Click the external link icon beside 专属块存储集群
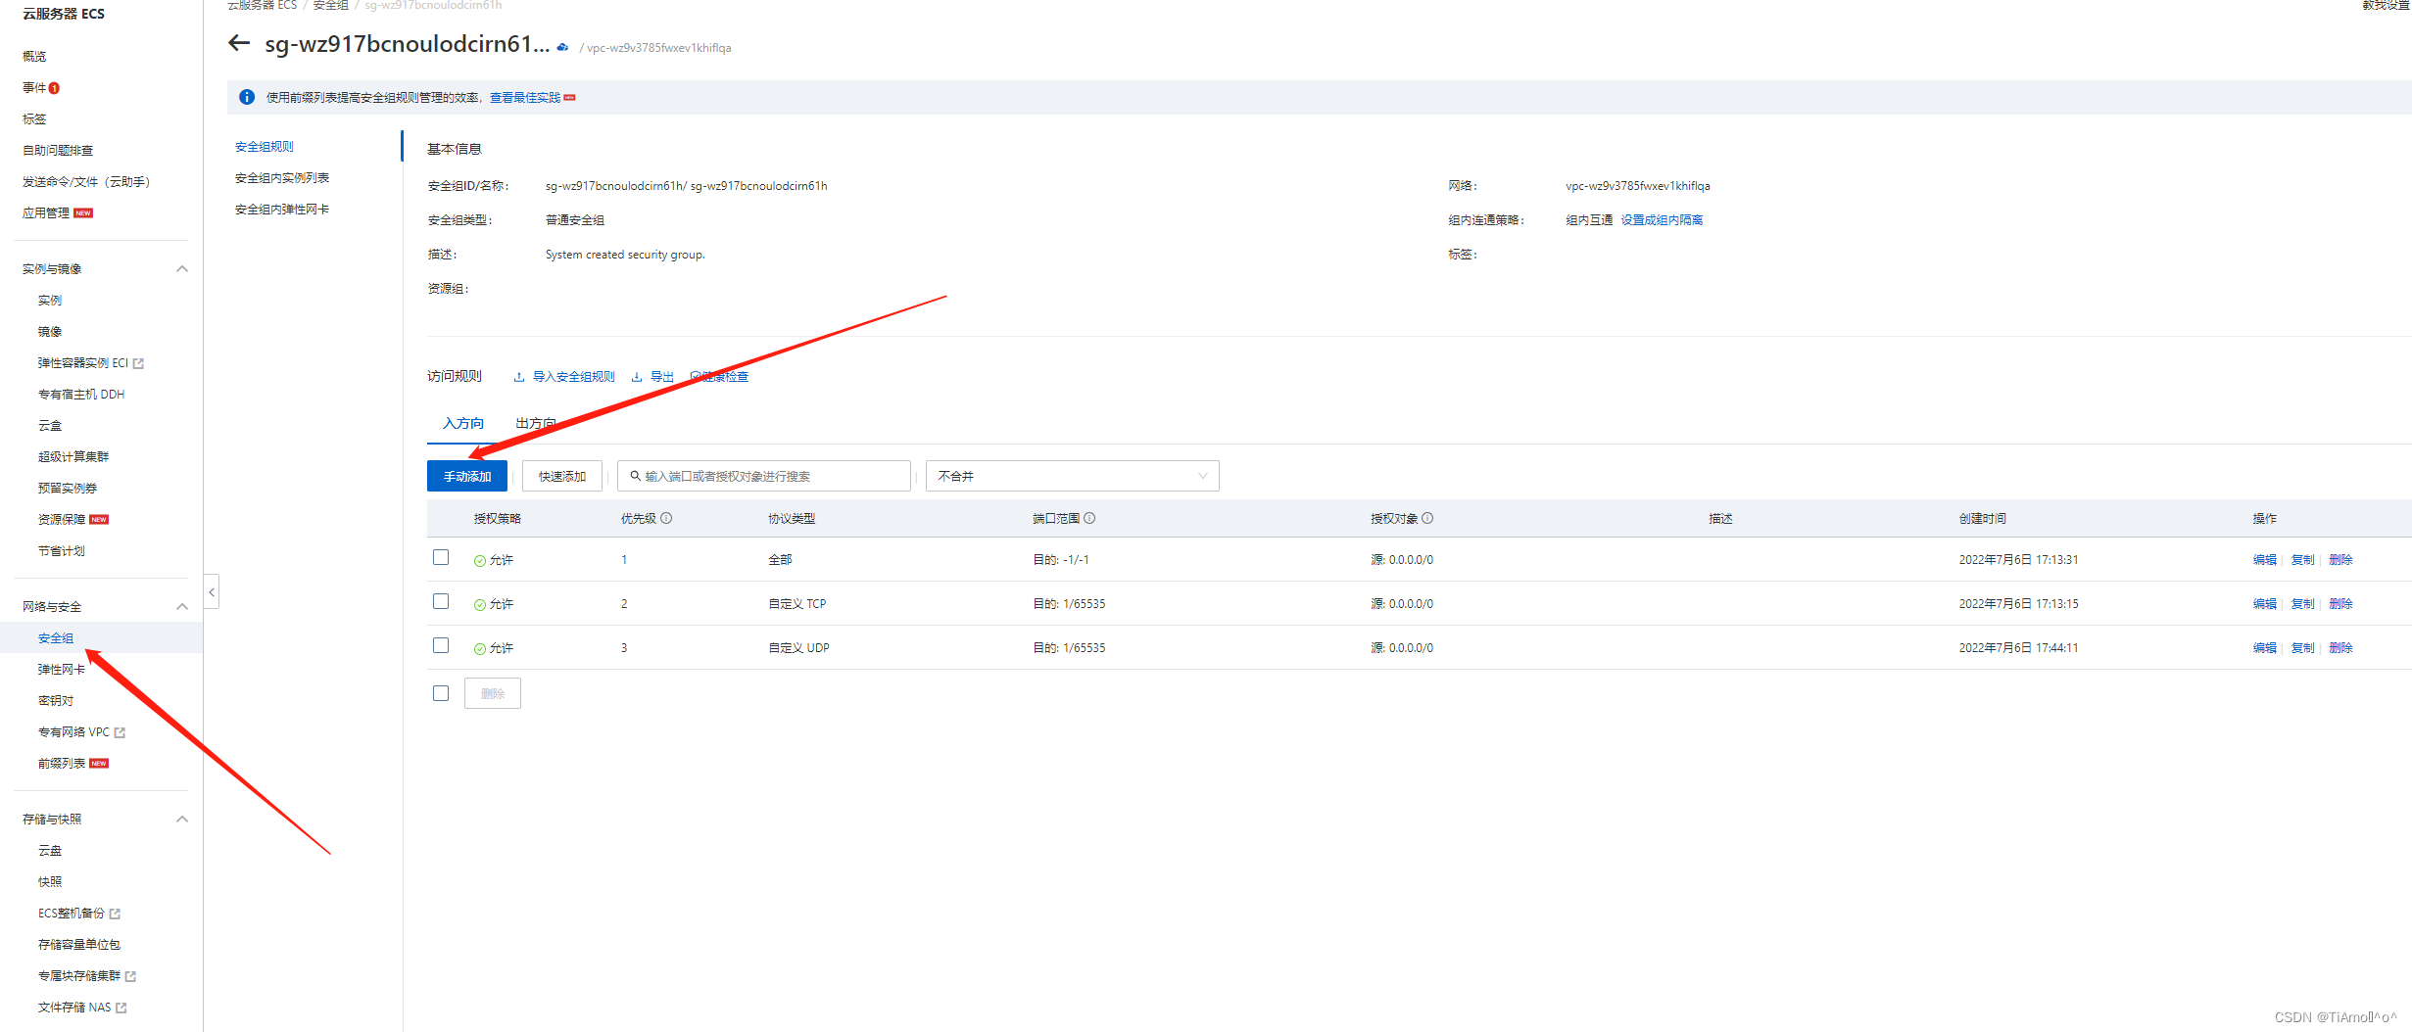This screenshot has height=1032, width=2412. (x=130, y=976)
